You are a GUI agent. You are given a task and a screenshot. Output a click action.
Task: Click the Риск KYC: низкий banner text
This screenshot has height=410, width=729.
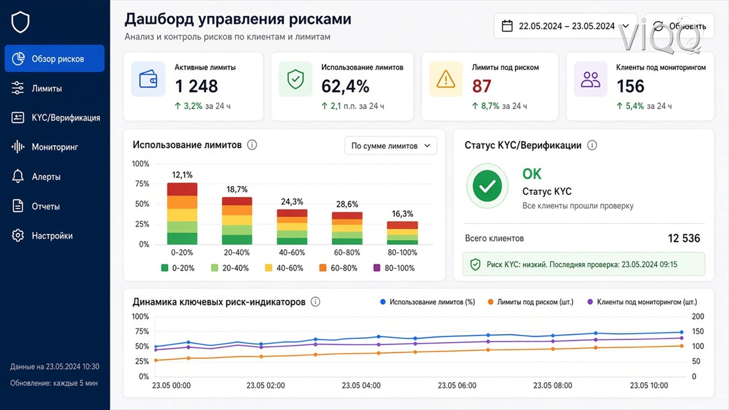(582, 265)
